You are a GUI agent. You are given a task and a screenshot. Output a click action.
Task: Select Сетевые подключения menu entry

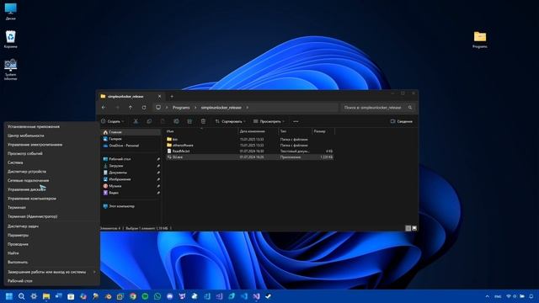[x=51, y=180]
